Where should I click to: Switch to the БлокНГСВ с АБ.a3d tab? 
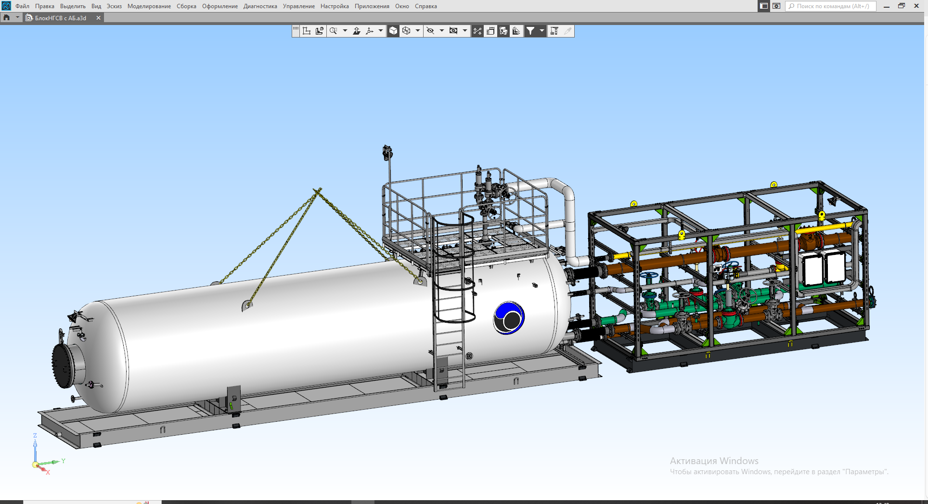[x=60, y=18]
